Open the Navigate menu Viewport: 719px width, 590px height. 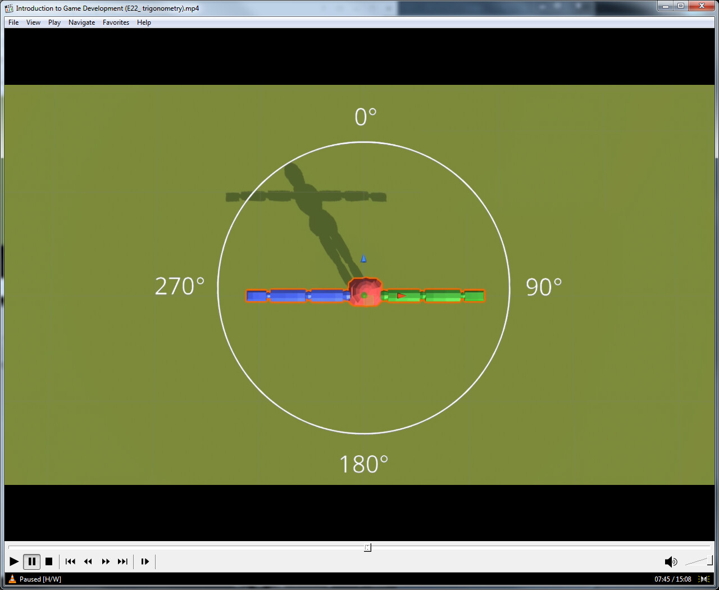click(x=81, y=22)
